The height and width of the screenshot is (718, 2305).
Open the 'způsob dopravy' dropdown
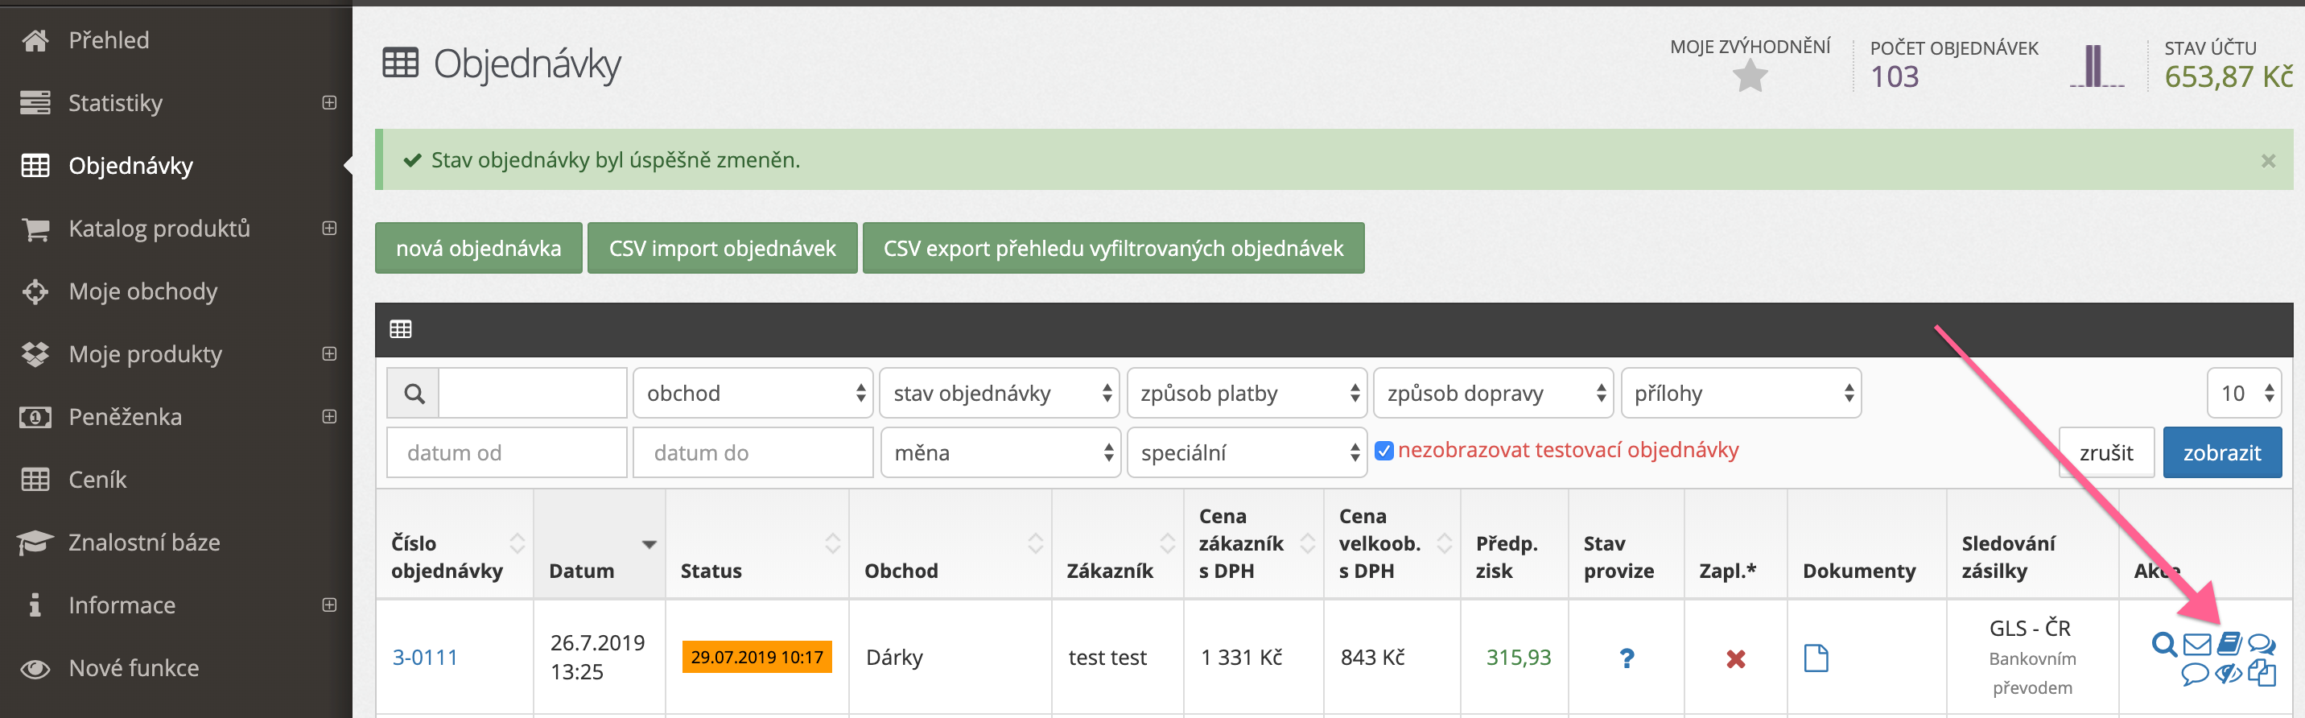coord(1492,393)
